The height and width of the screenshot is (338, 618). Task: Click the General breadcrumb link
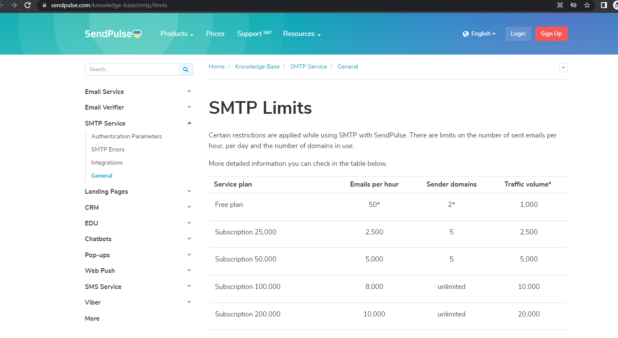pos(348,66)
